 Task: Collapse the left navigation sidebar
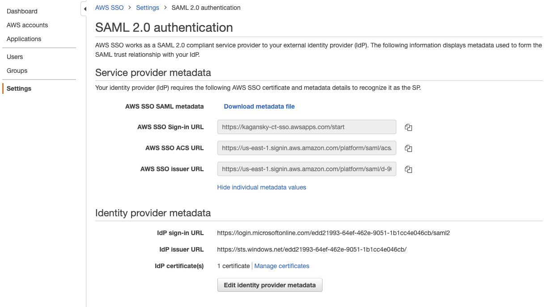[x=84, y=9]
